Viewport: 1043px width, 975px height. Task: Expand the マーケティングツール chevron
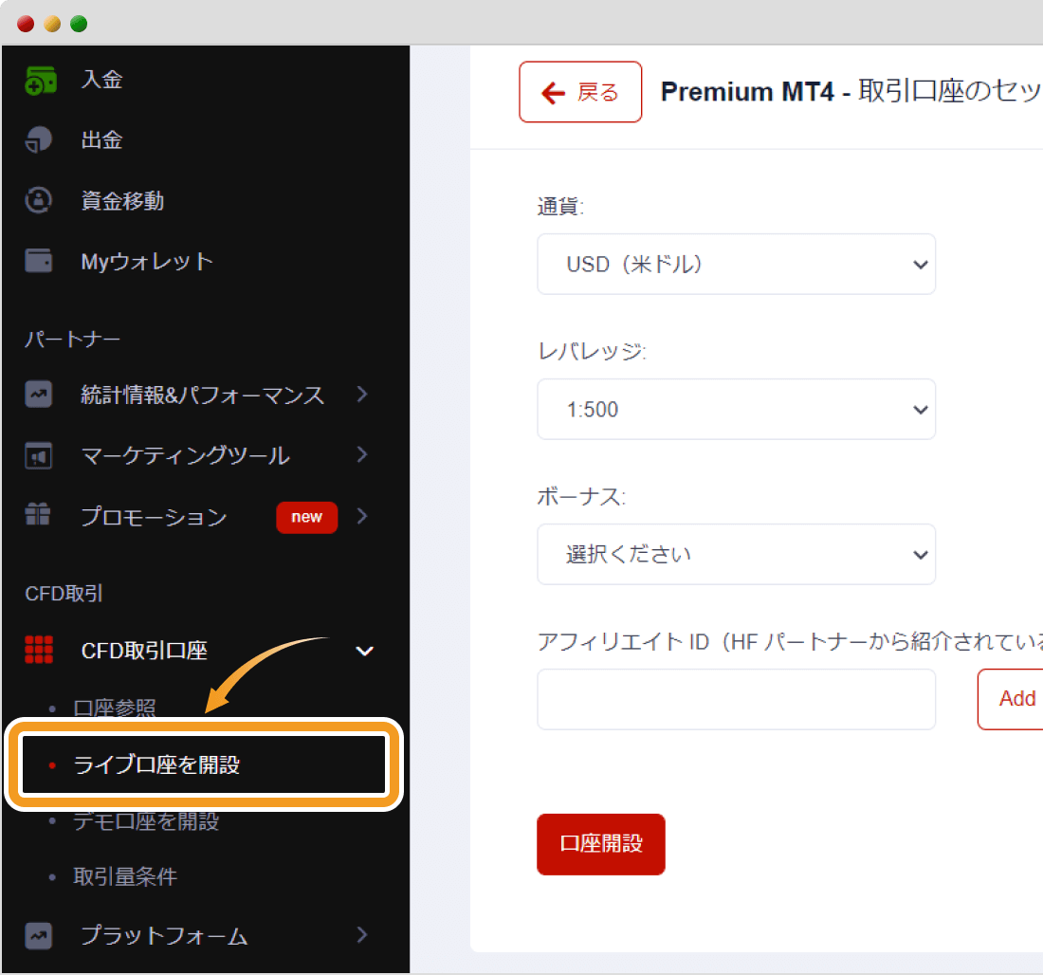pos(362,454)
